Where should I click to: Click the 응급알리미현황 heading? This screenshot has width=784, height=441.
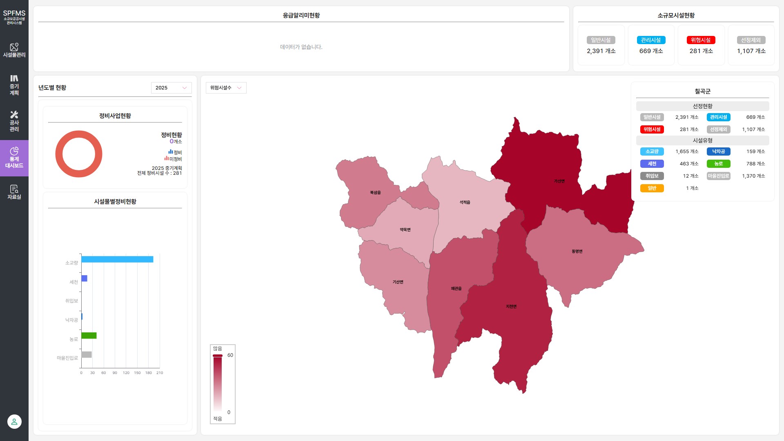301,16
